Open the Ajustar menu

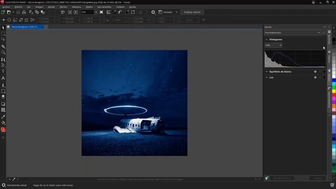(x=51, y=7)
